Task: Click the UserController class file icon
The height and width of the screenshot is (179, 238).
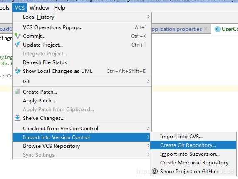Action: click(217, 29)
